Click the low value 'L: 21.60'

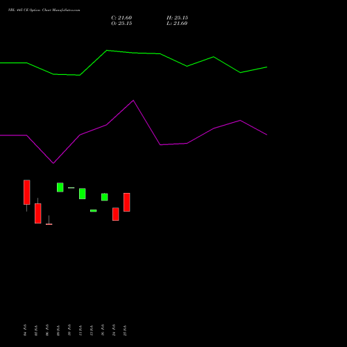(x=177, y=24)
